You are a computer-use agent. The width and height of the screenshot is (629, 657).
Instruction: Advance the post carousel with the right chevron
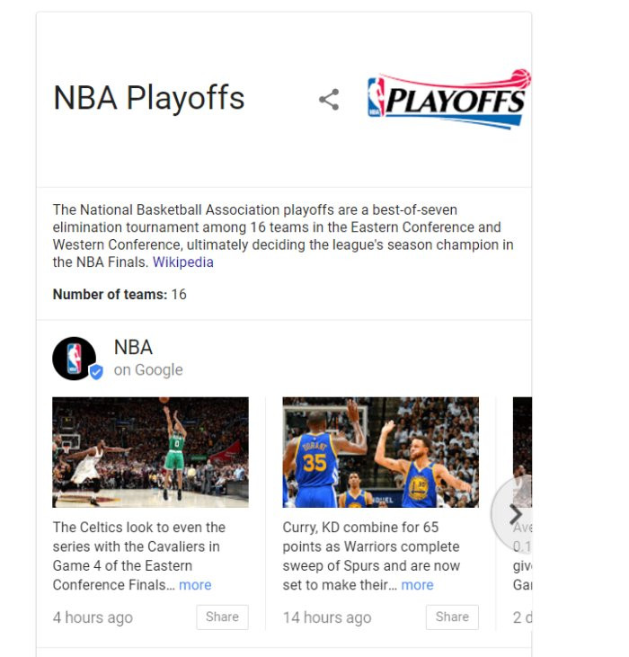[515, 514]
